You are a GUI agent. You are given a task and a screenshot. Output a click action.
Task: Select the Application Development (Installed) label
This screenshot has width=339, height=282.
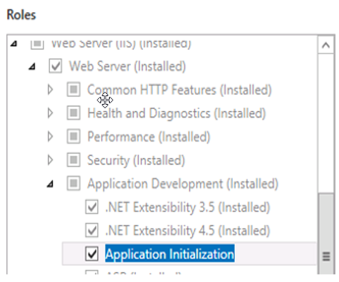pyautogui.click(x=183, y=184)
